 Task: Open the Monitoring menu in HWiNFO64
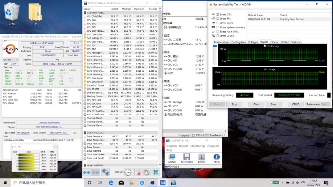point(197,146)
